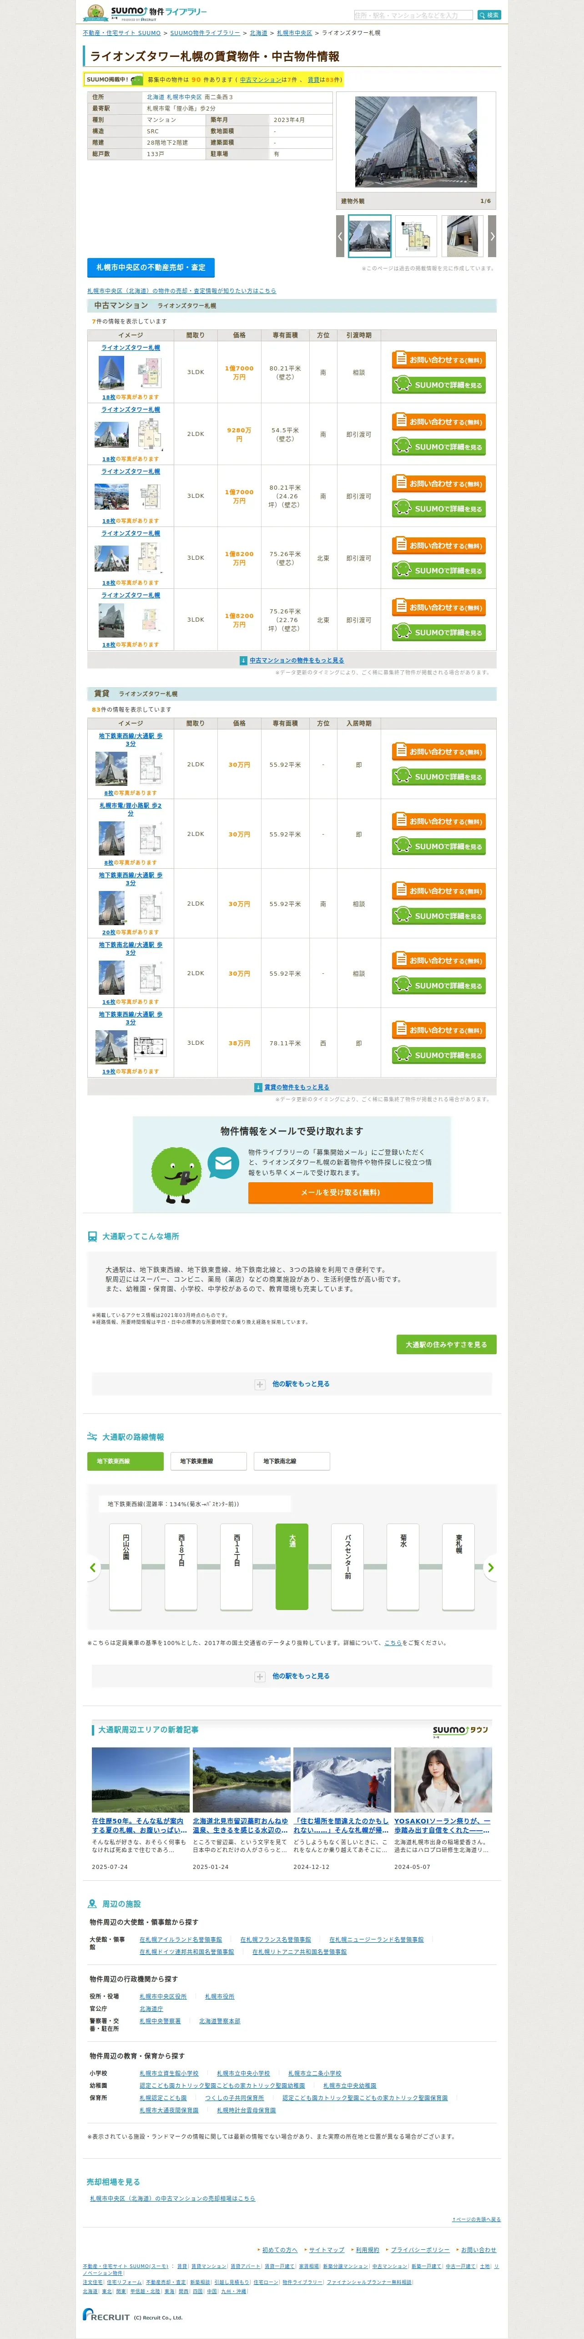Click the left arrow of the station line diagram
Viewport: 584px width, 2339px height.
pyautogui.click(x=93, y=1567)
